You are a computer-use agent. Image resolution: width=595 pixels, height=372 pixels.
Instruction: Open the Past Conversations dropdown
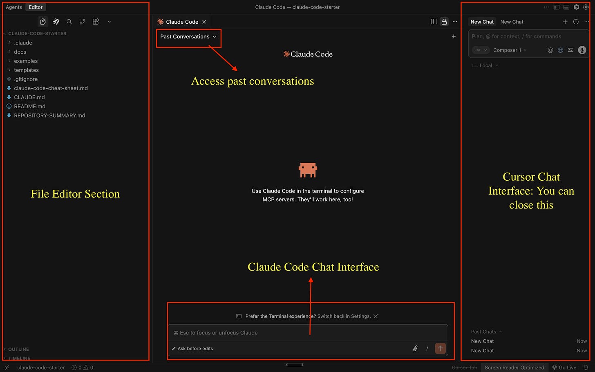(x=188, y=36)
